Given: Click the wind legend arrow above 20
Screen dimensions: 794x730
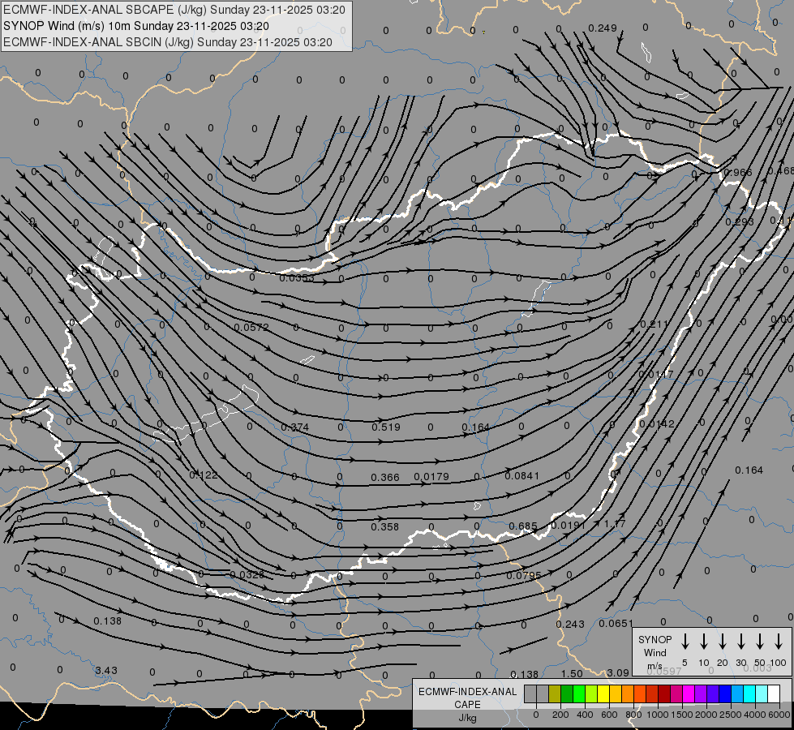Looking at the screenshot, I should pos(723,642).
